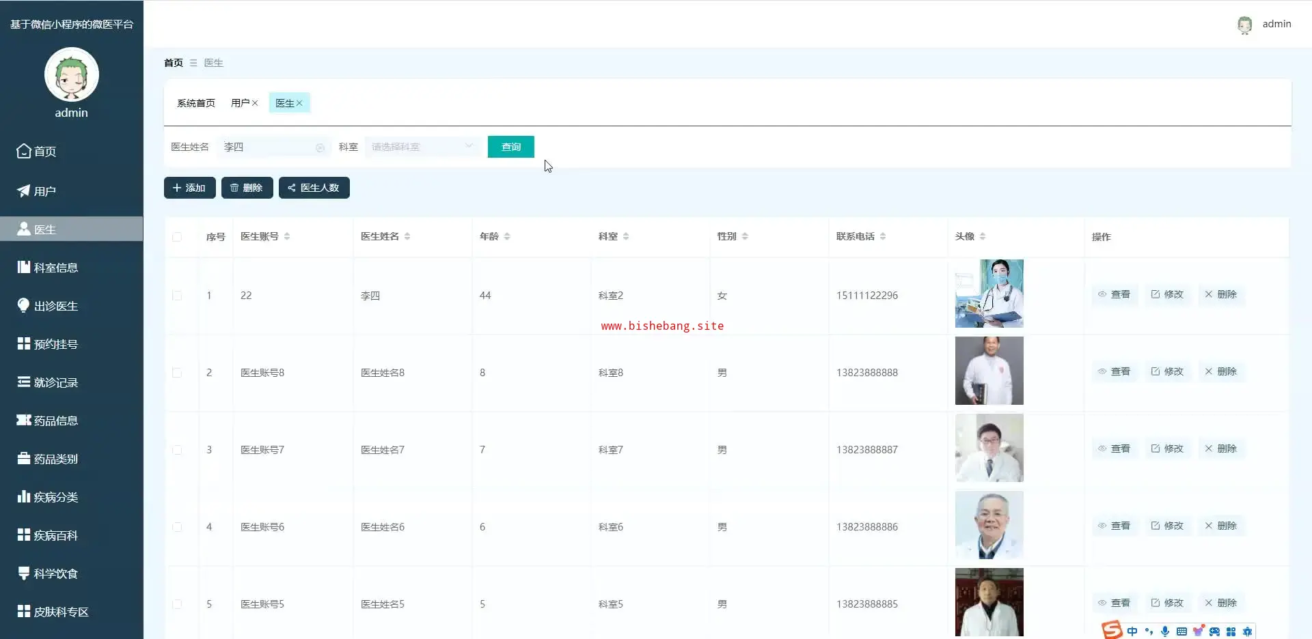
Task: Click the 添加 button to add doctor
Action: [x=189, y=188]
